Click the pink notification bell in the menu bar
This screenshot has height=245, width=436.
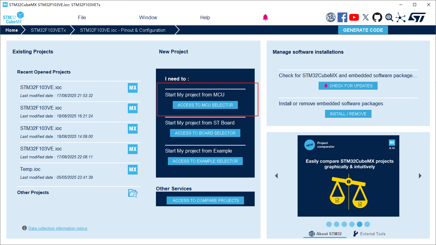[265, 17]
